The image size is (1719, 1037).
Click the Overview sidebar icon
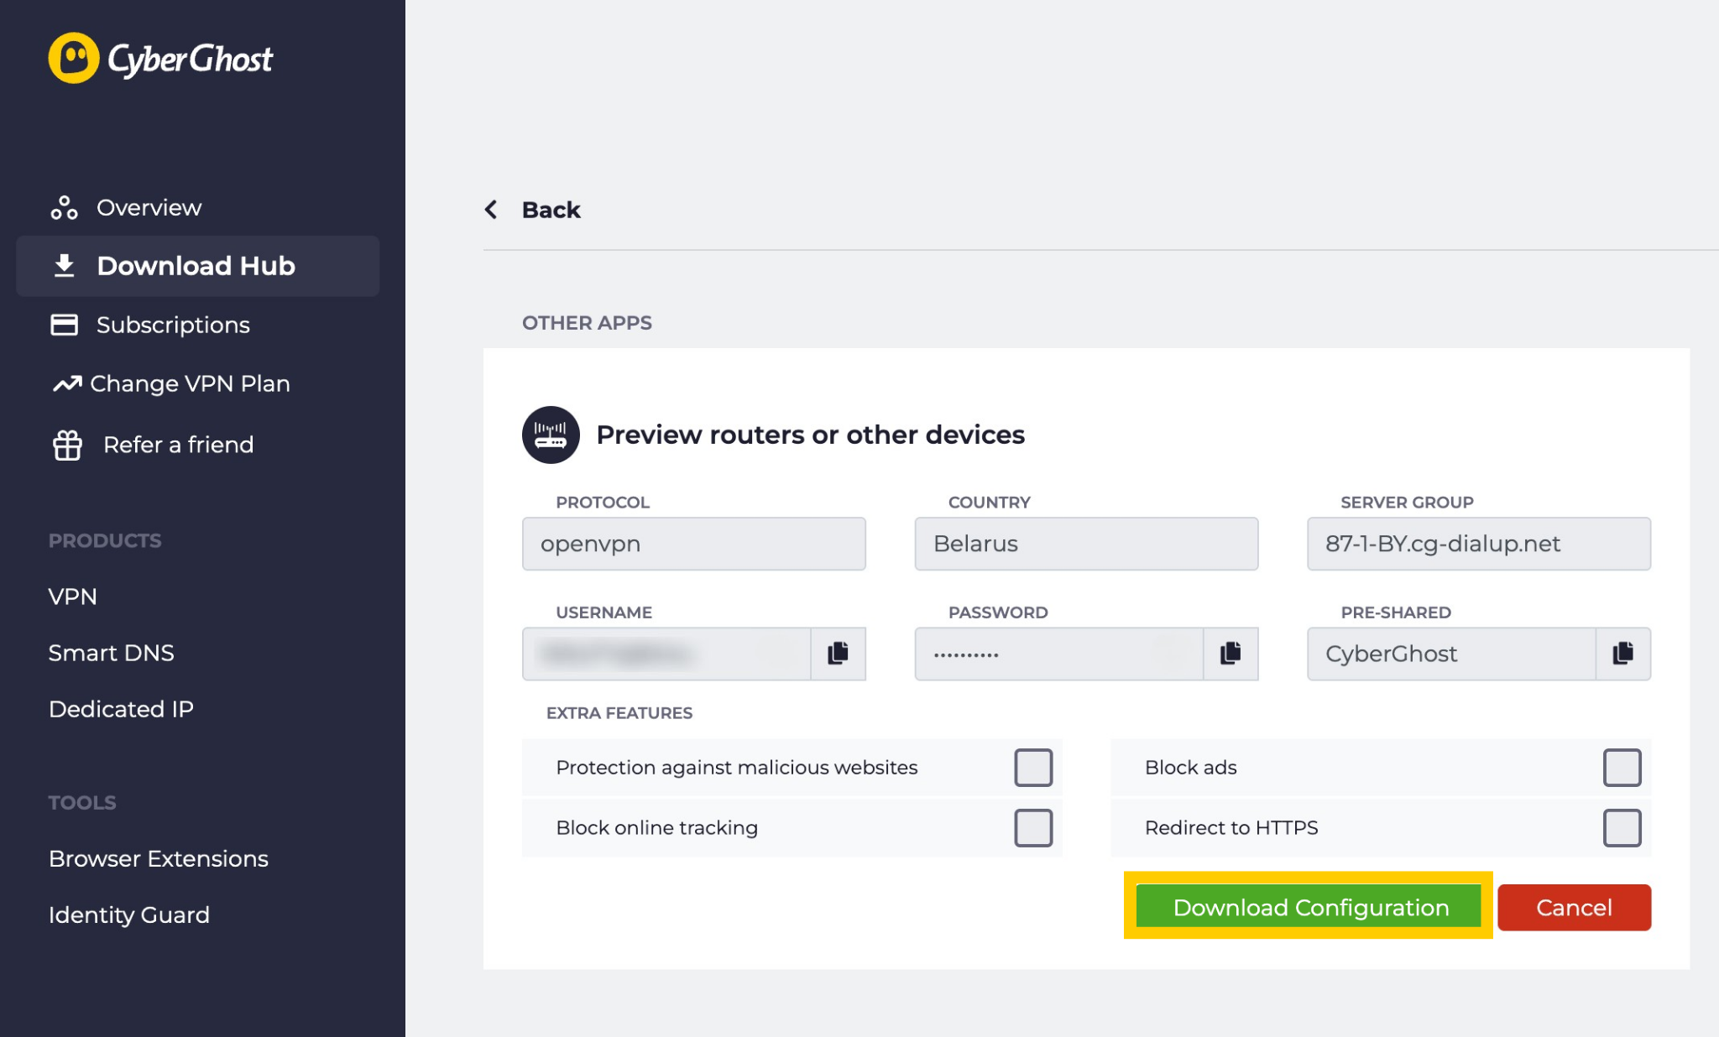coord(64,208)
